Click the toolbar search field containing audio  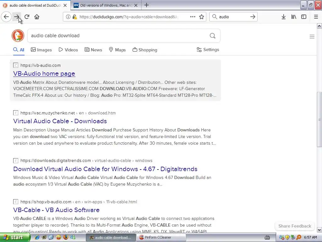pos(233,17)
